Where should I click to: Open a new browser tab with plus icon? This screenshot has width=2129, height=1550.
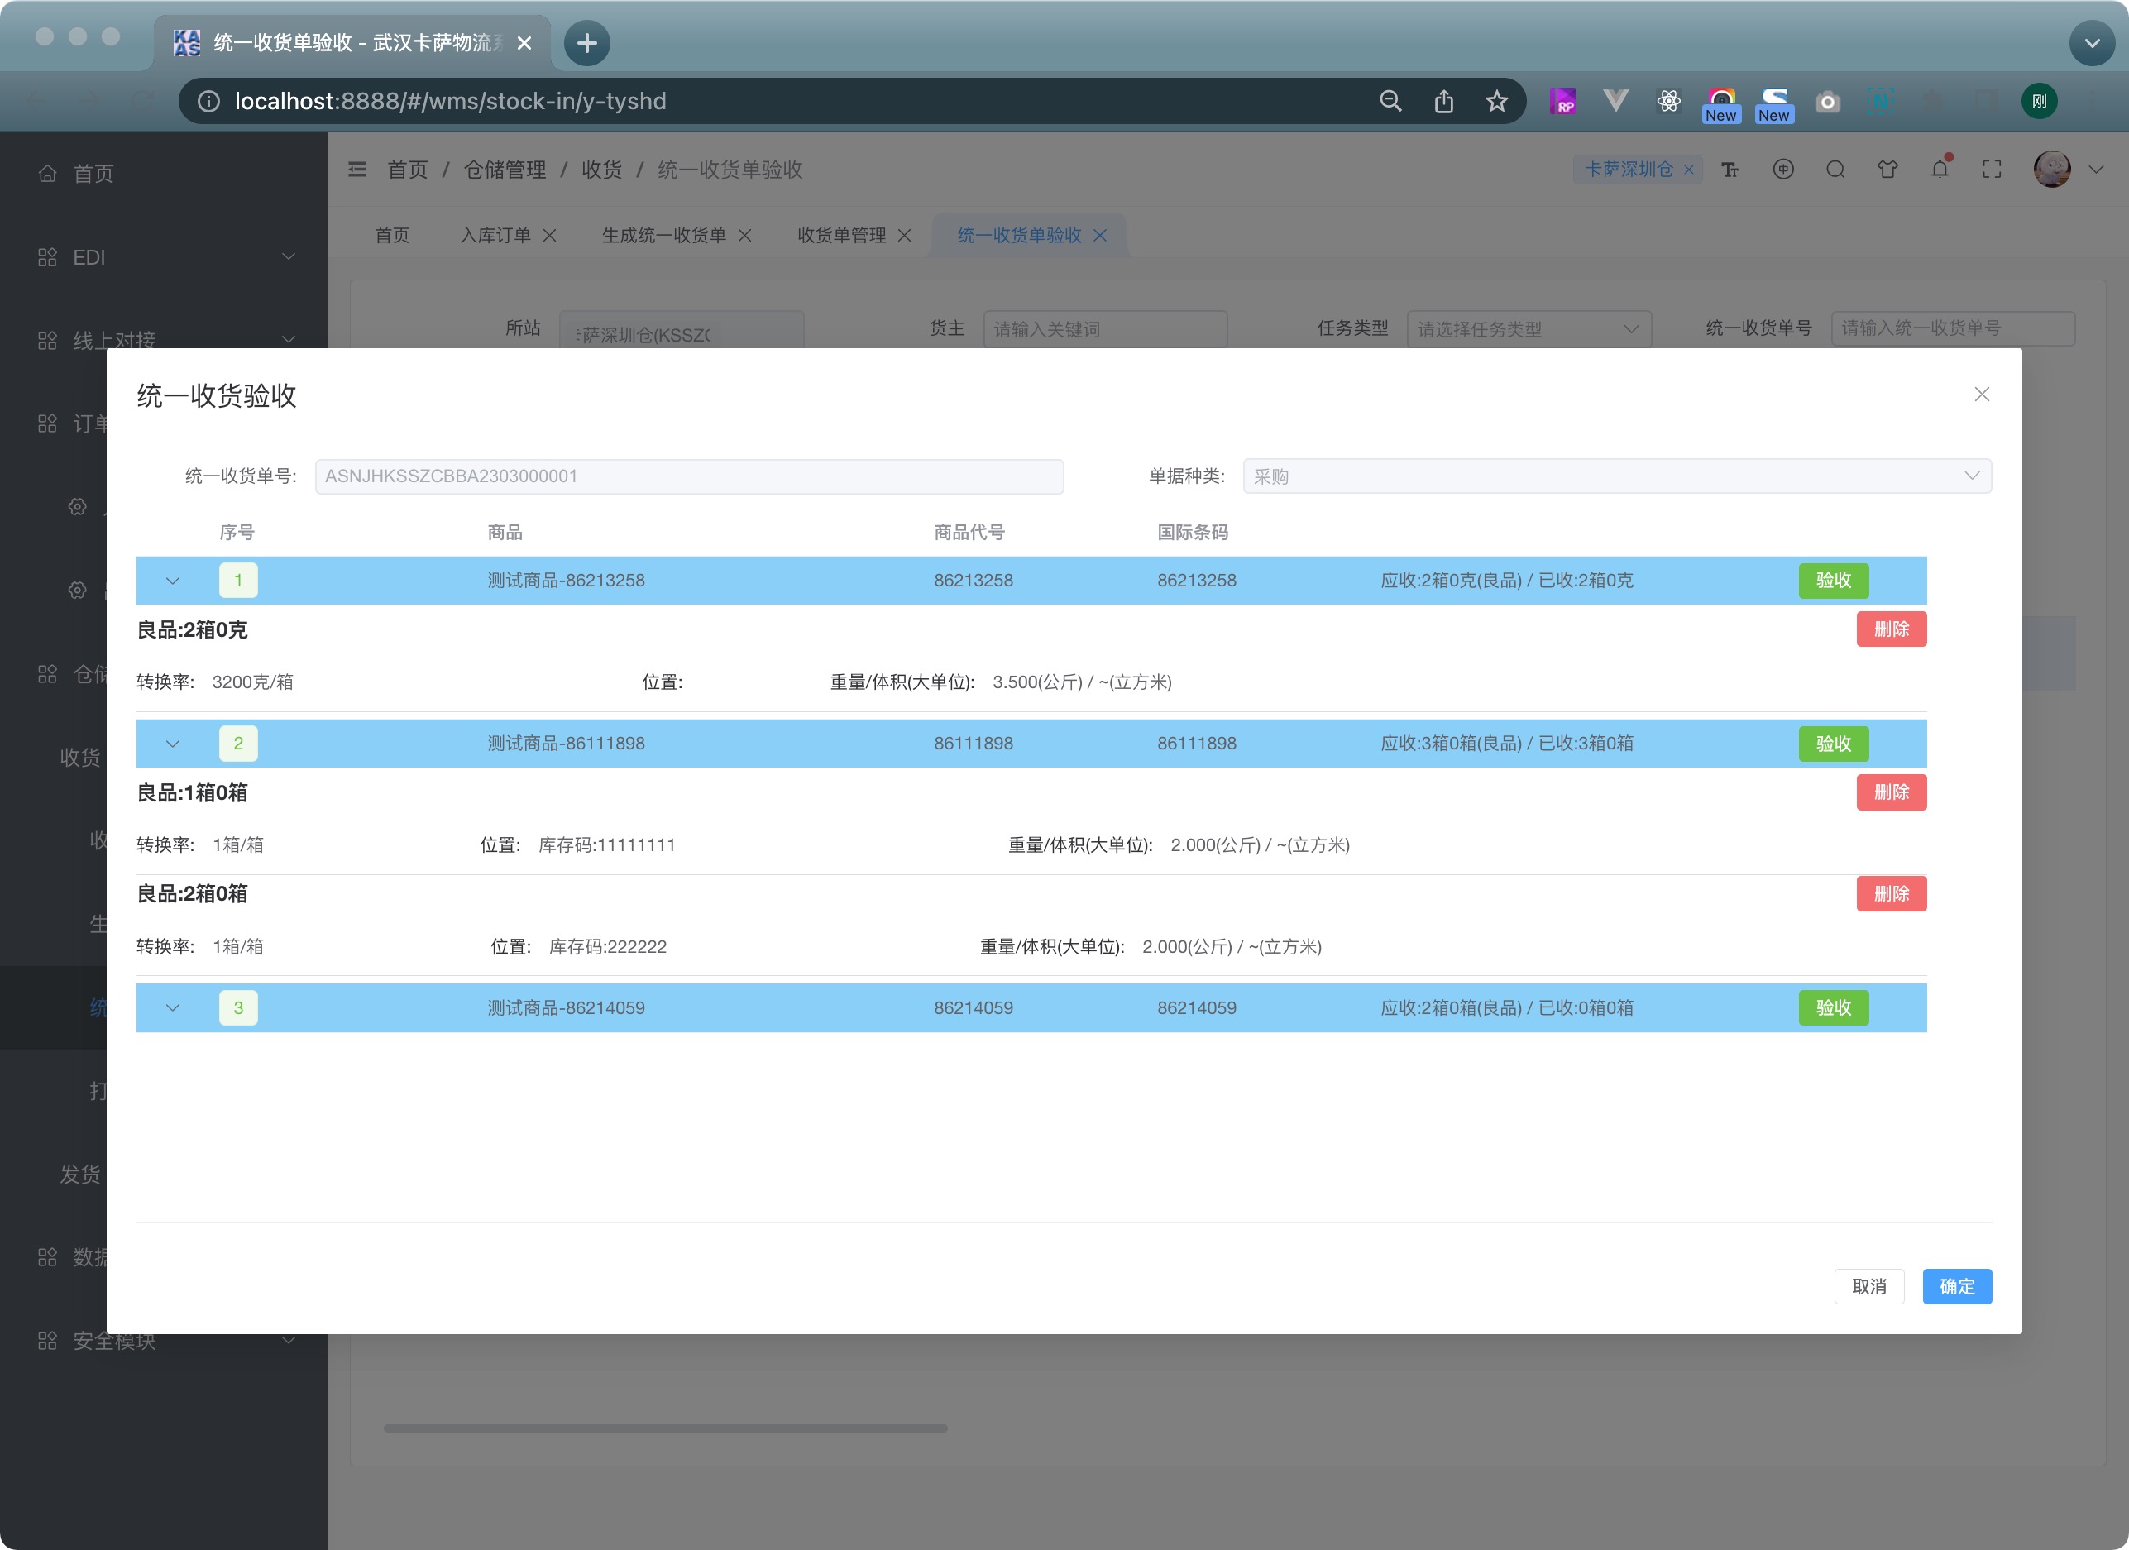click(586, 43)
